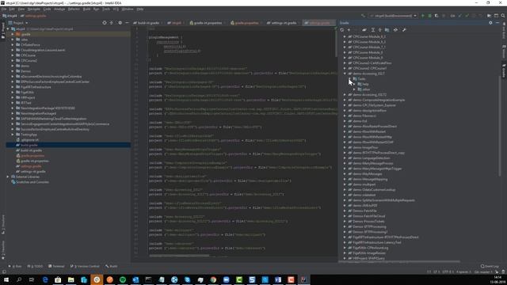Open the Terminal tool window button
The height and width of the screenshot is (285, 507).
coord(56,266)
